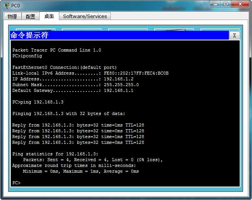Screen dimensions: 252x200
Task: Click the PC0 window icon
Action: tap(7, 6)
